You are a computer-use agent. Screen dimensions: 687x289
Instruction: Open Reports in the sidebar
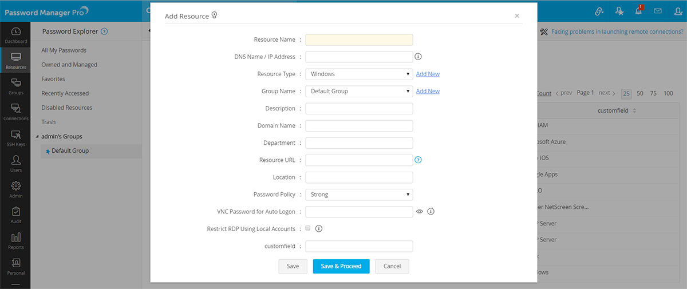(15, 240)
